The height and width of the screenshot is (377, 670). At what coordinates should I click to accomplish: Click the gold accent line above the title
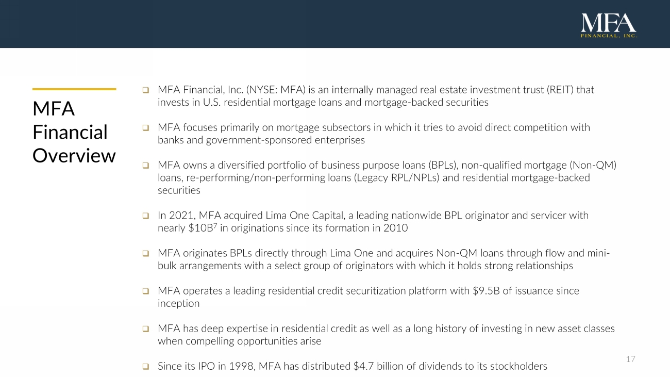(74, 89)
